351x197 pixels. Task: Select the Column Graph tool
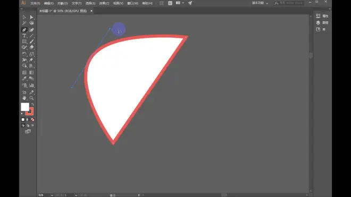[x=31, y=85]
